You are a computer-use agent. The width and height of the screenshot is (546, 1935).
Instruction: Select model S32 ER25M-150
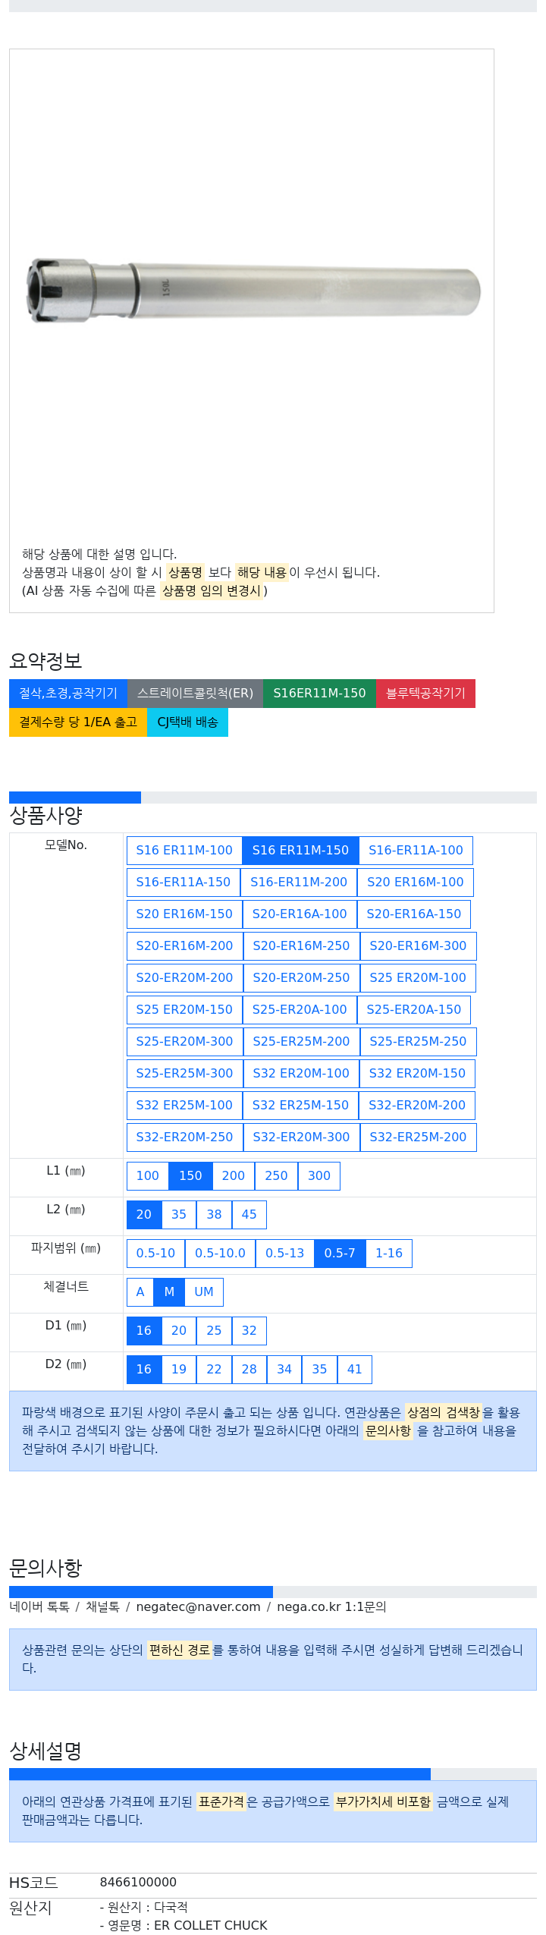pos(300,1106)
